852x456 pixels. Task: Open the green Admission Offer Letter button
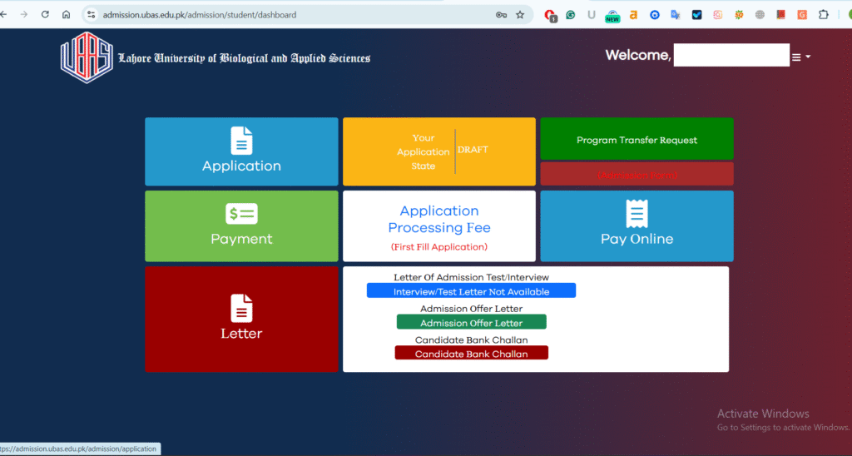point(471,323)
